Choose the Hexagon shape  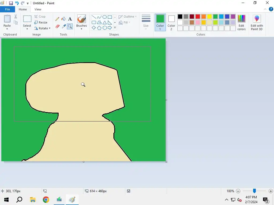(105, 28)
